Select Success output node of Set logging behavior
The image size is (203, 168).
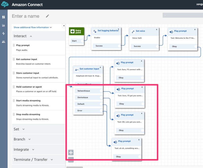[119, 46]
